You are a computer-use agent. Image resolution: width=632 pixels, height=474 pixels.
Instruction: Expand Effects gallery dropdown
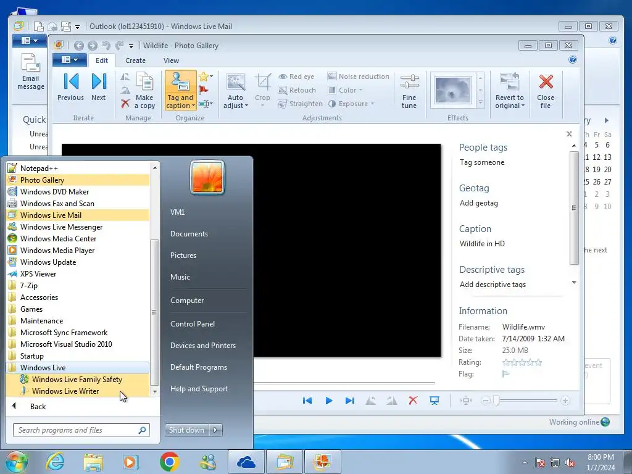480,103
